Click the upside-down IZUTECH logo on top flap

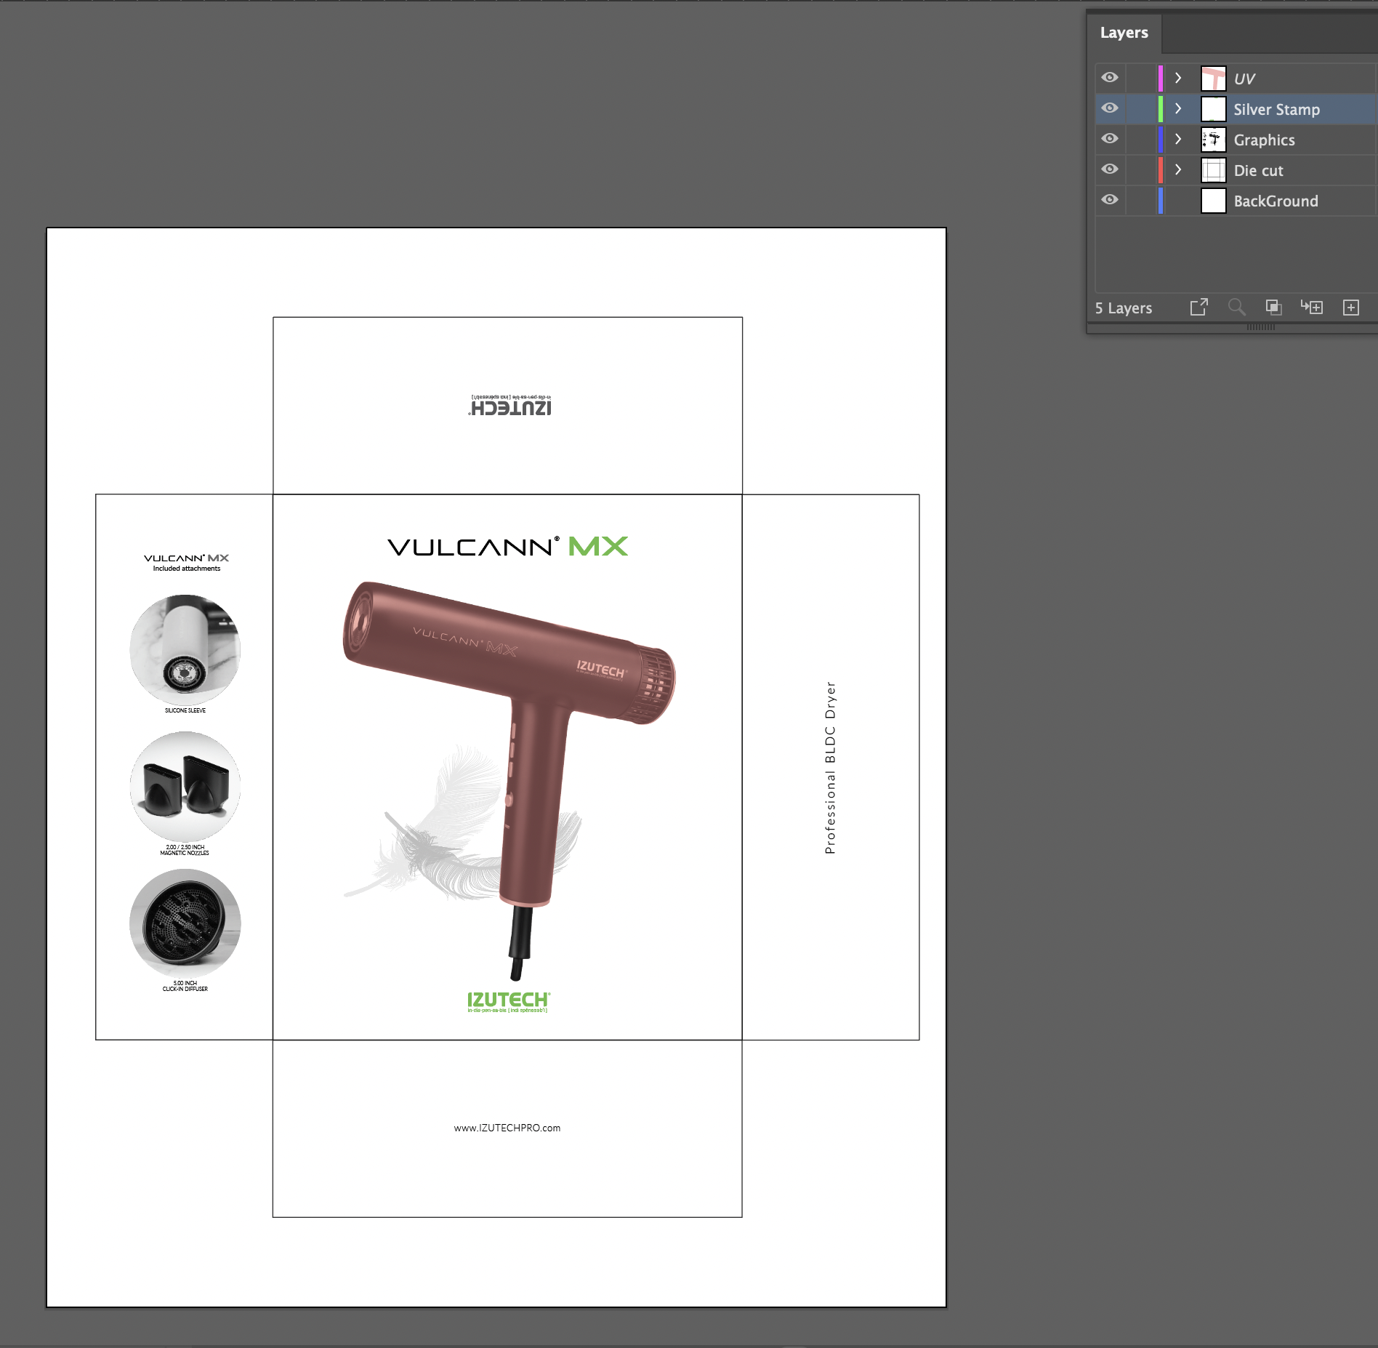510,405
